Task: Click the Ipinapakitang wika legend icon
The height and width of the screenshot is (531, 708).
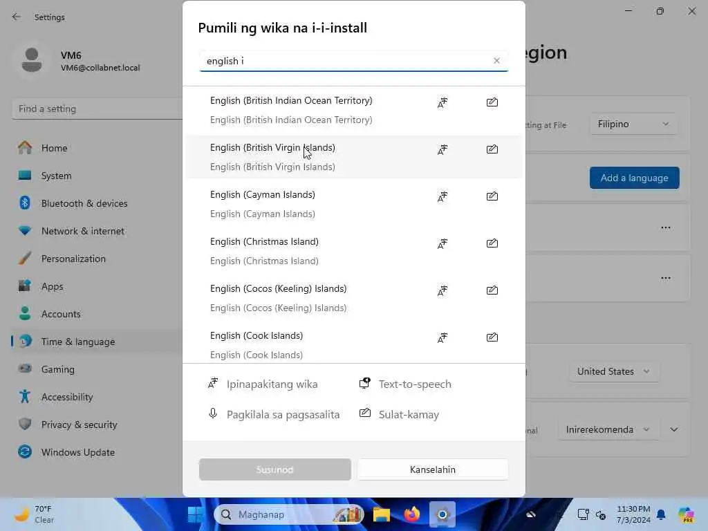Action: tap(213, 383)
